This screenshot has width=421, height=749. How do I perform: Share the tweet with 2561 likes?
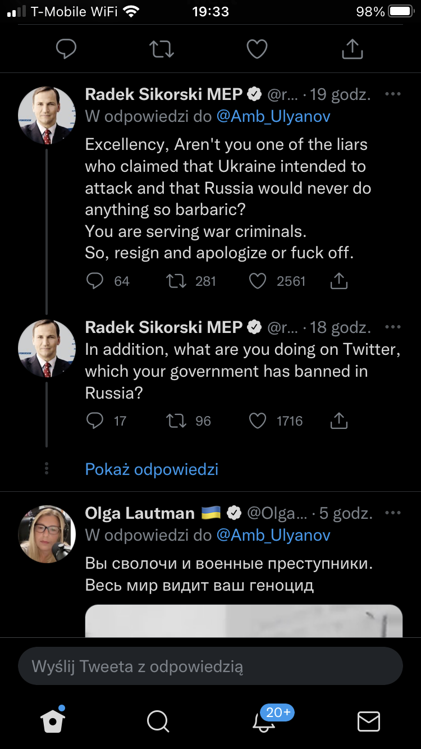[339, 281]
